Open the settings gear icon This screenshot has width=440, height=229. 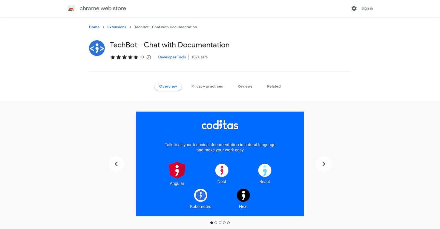pyautogui.click(x=354, y=8)
